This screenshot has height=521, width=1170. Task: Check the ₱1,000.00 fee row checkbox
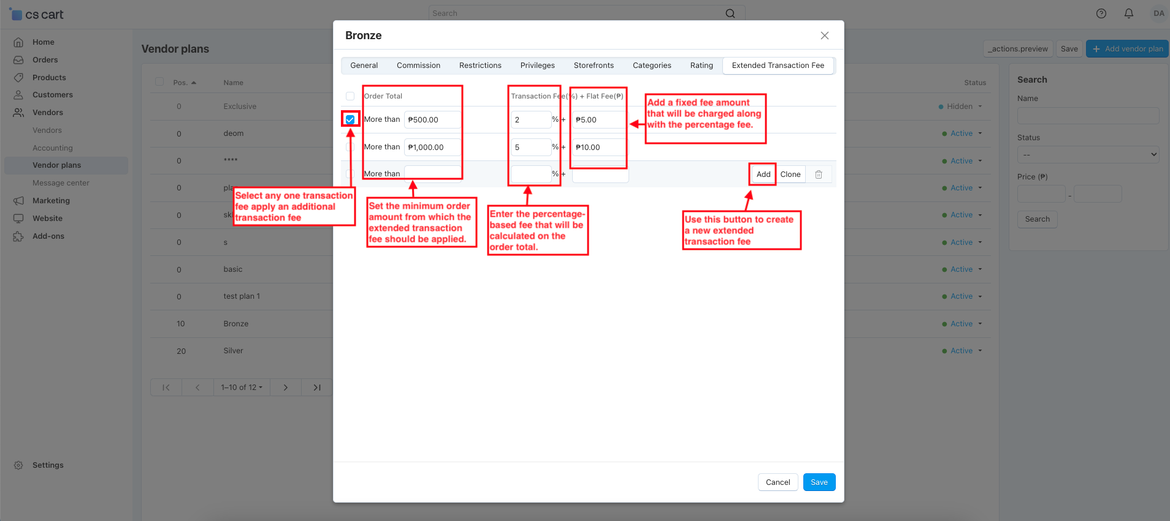350,147
